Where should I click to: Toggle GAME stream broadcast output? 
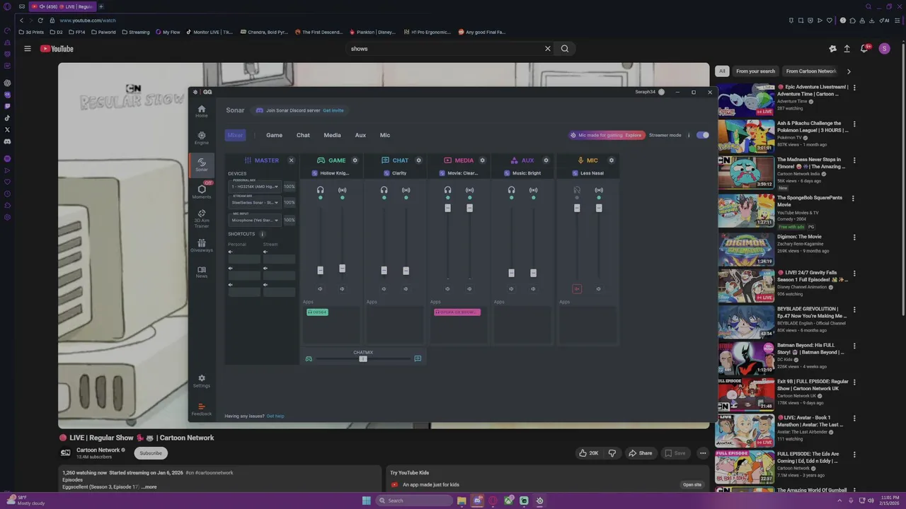pyautogui.click(x=342, y=190)
